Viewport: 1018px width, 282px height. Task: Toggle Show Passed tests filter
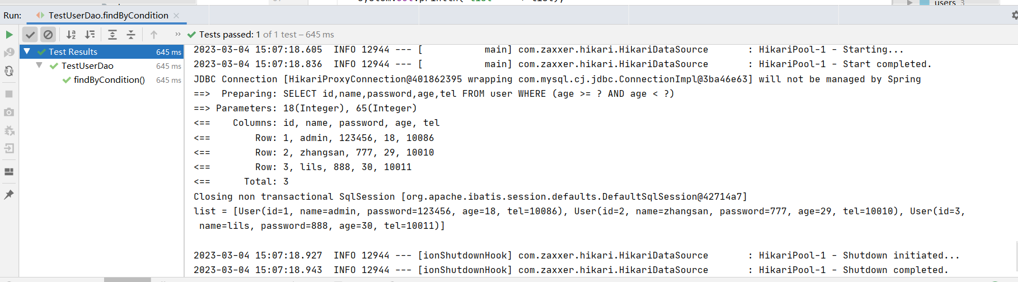(x=30, y=35)
